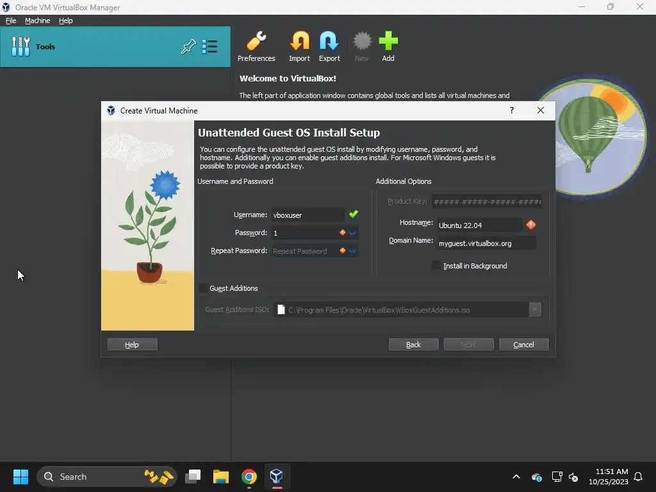
Task: Click the question mark help icon in dialog title
Action: tap(512, 110)
